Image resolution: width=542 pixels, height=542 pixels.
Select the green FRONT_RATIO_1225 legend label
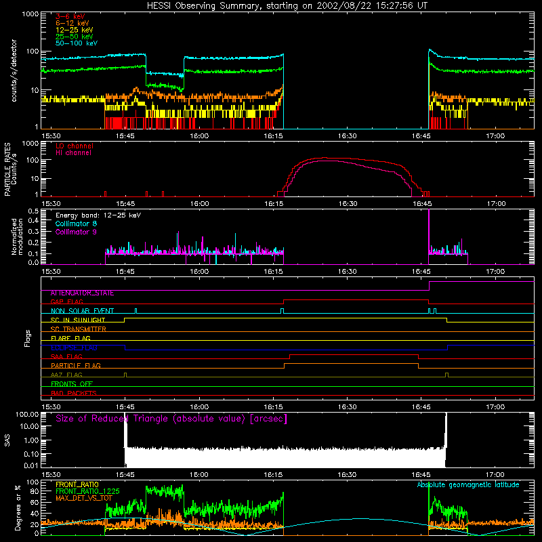tap(87, 492)
